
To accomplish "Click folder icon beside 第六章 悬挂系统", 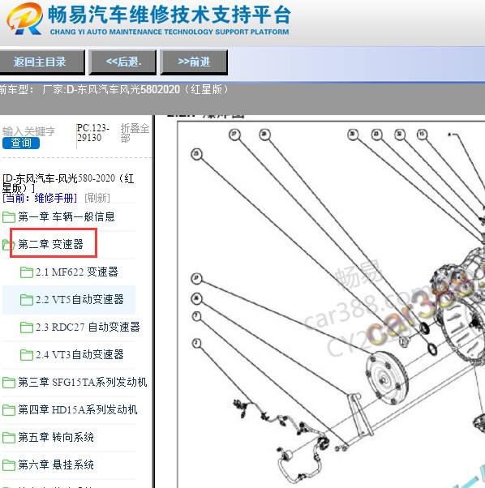I will pyautogui.click(x=9, y=465).
